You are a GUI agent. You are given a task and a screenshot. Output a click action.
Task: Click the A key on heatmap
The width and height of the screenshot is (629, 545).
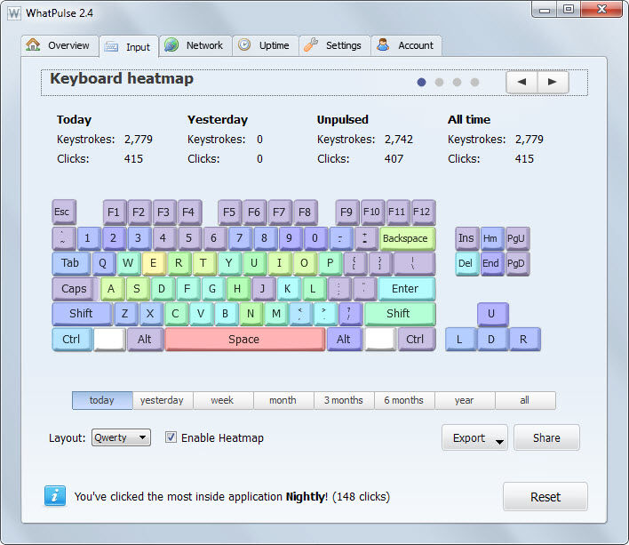pos(112,289)
